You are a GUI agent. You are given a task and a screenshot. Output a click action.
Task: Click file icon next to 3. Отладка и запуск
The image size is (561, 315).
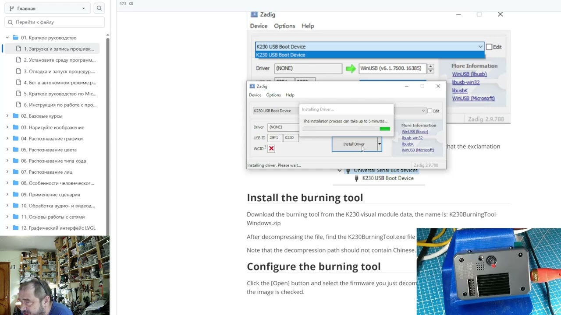point(18,71)
